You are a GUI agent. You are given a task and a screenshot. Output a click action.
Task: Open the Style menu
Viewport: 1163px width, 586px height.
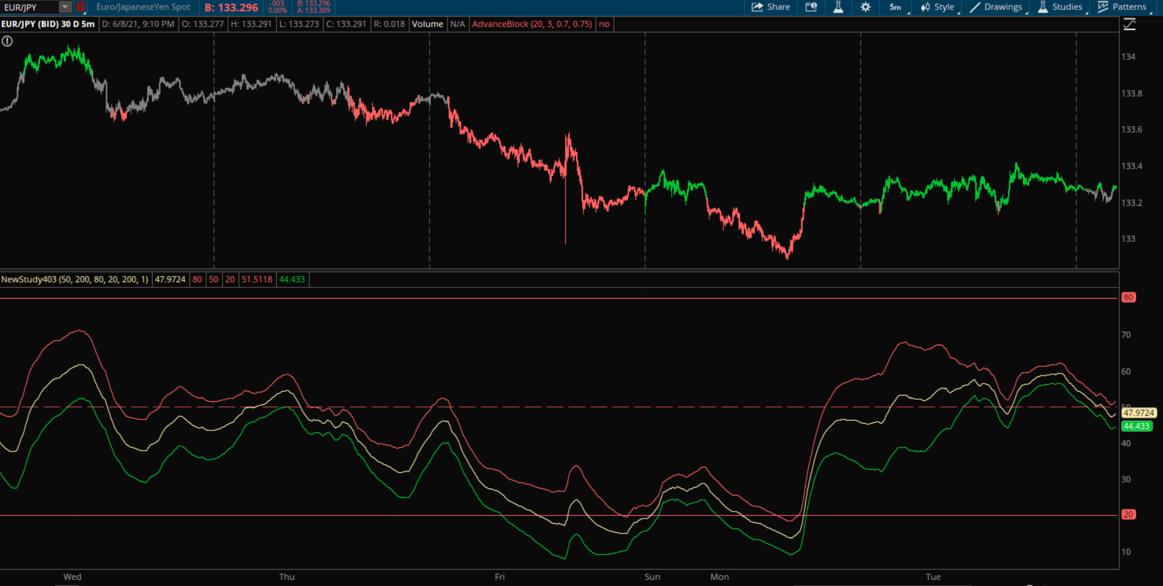938,7
